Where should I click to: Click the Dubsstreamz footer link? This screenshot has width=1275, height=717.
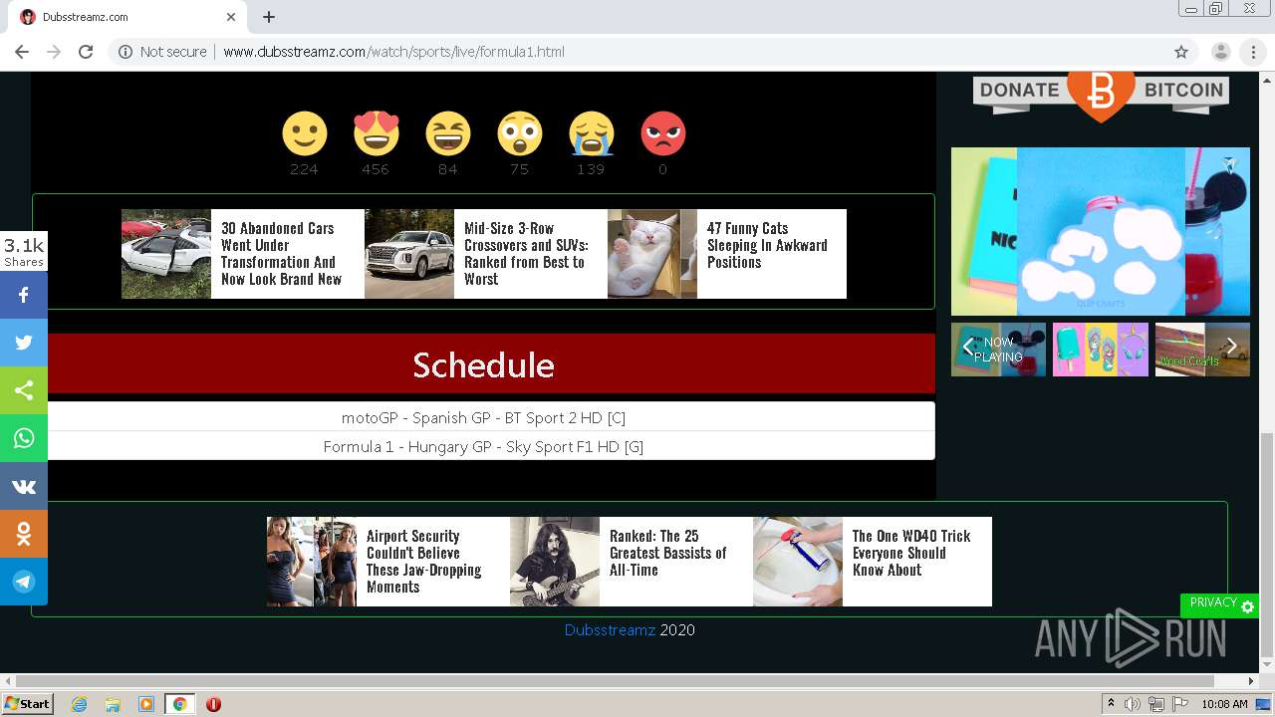[610, 629]
